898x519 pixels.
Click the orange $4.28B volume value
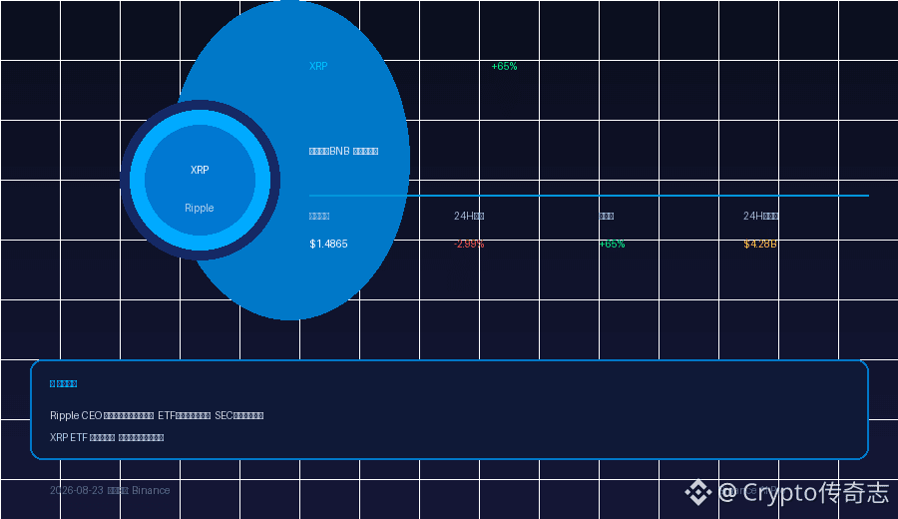coord(760,245)
